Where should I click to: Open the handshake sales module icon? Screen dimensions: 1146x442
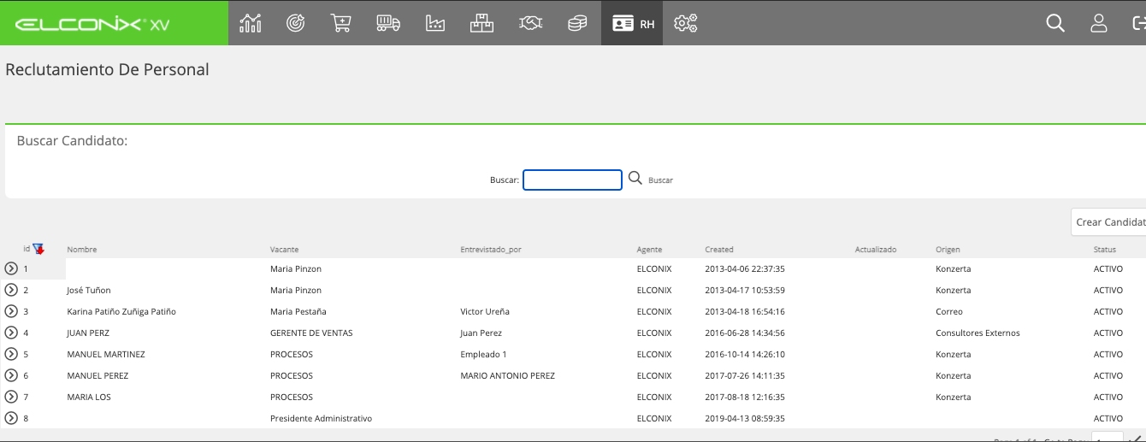point(531,23)
